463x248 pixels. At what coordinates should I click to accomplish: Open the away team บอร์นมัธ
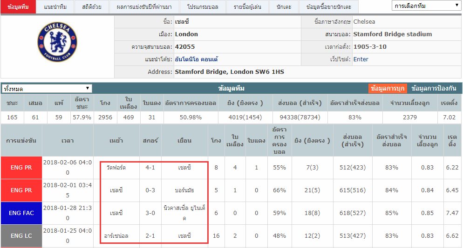(184, 190)
